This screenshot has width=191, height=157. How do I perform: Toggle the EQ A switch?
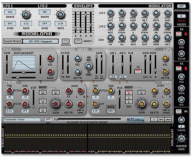179,34
